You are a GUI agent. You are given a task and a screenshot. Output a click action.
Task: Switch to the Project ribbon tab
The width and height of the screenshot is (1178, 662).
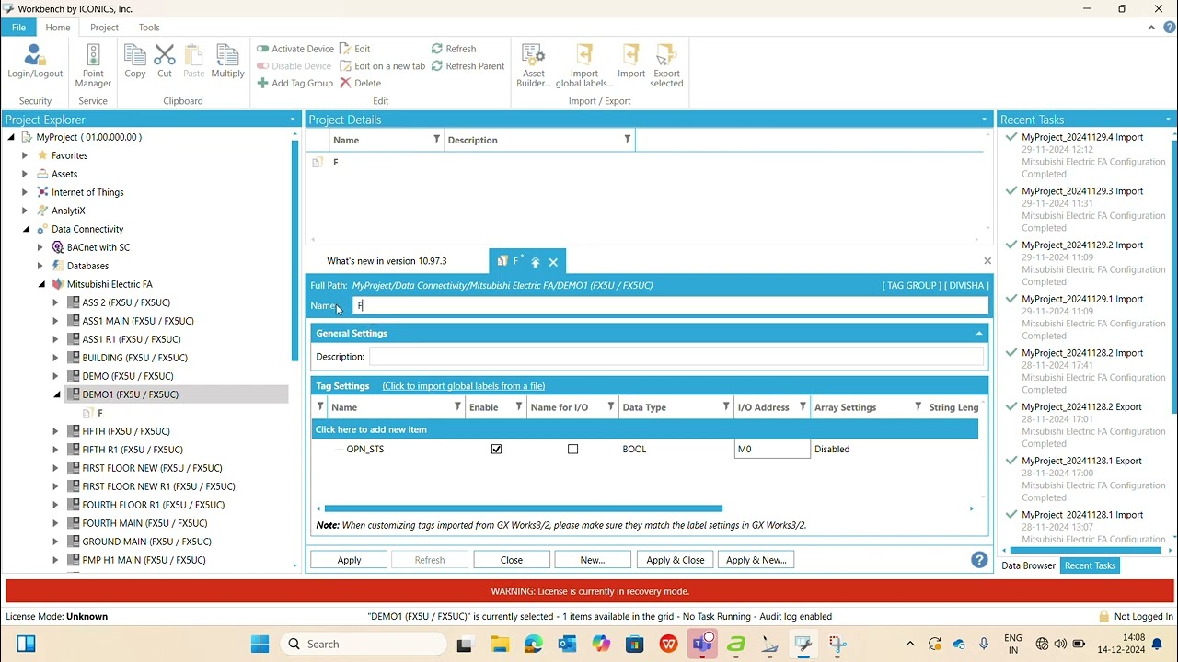pos(104,28)
